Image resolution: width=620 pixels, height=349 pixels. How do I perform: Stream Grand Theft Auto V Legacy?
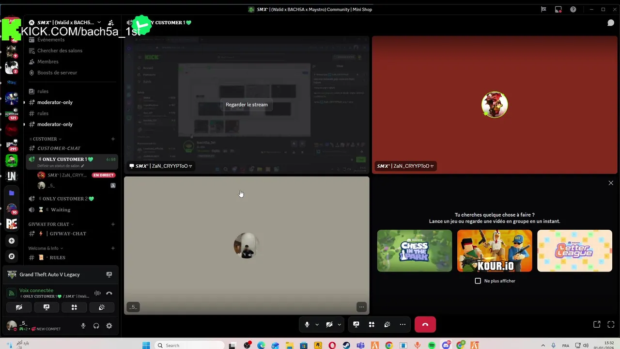point(109,274)
